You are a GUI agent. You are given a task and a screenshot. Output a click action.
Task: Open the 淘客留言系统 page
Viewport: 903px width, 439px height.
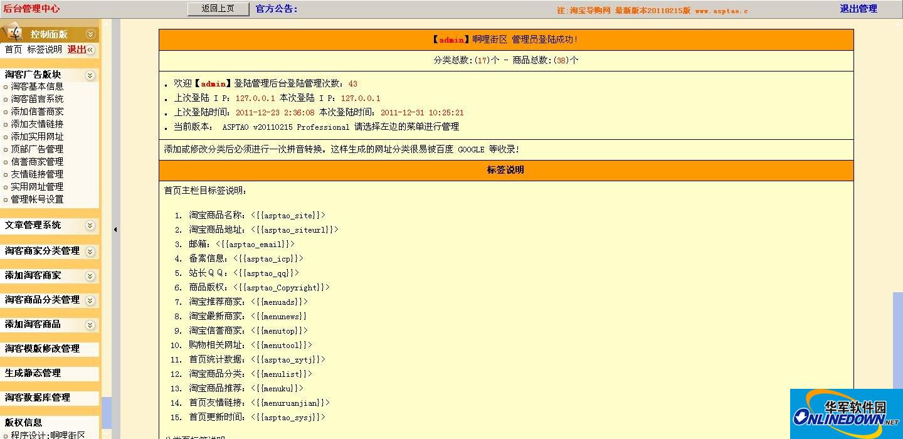click(x=36, y=98)
